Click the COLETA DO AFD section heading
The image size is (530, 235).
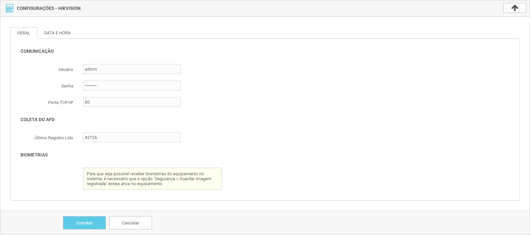click(x=37, y=119)
